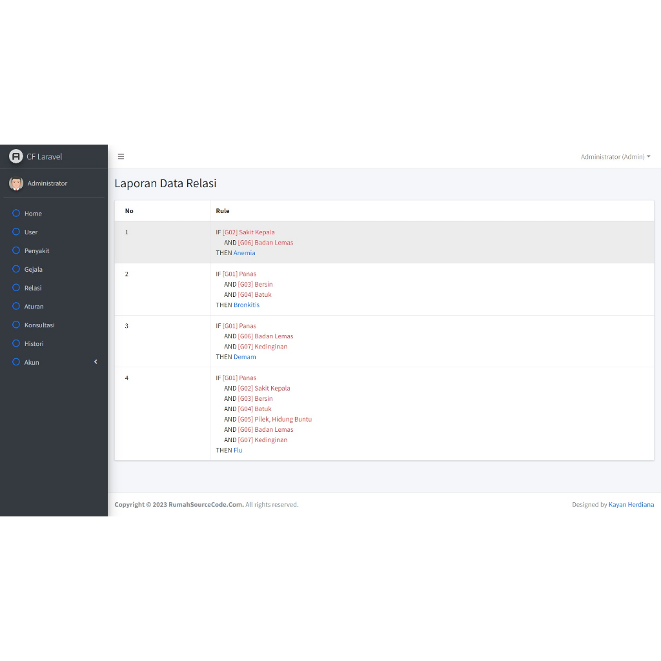Visit the Kayan Herdiana designer link
Image resolution: width=661 pixels, height=661 pixels.
click(x=631, y=504)
